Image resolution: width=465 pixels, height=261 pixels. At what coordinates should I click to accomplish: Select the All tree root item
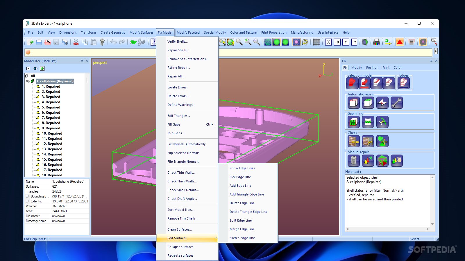point(33,76)
